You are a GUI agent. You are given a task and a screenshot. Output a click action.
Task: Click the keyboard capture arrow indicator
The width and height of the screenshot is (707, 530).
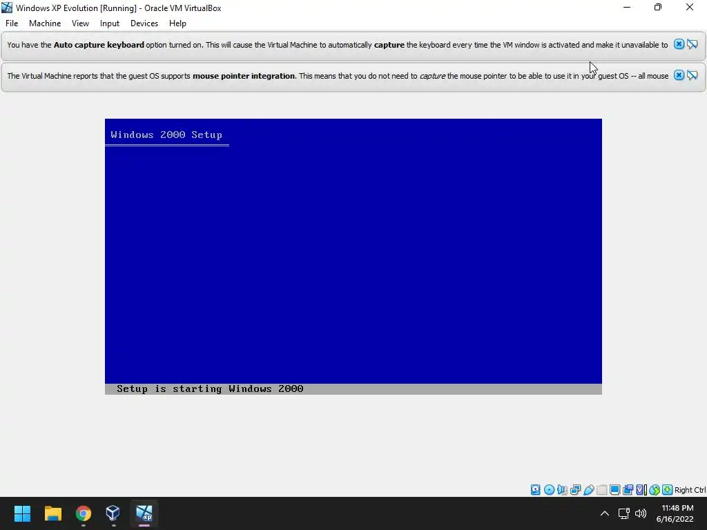(667, 490)
